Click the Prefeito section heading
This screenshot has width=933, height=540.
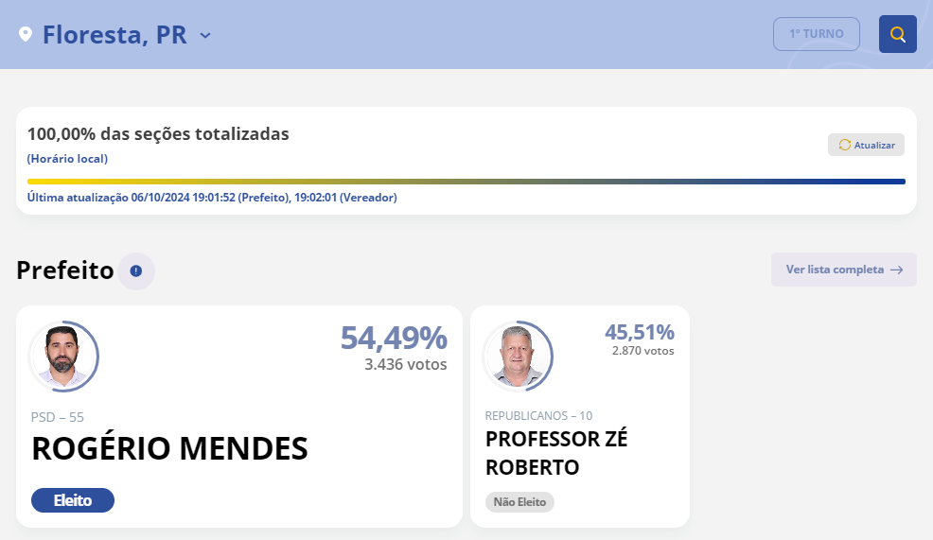[x=64, y=271]
